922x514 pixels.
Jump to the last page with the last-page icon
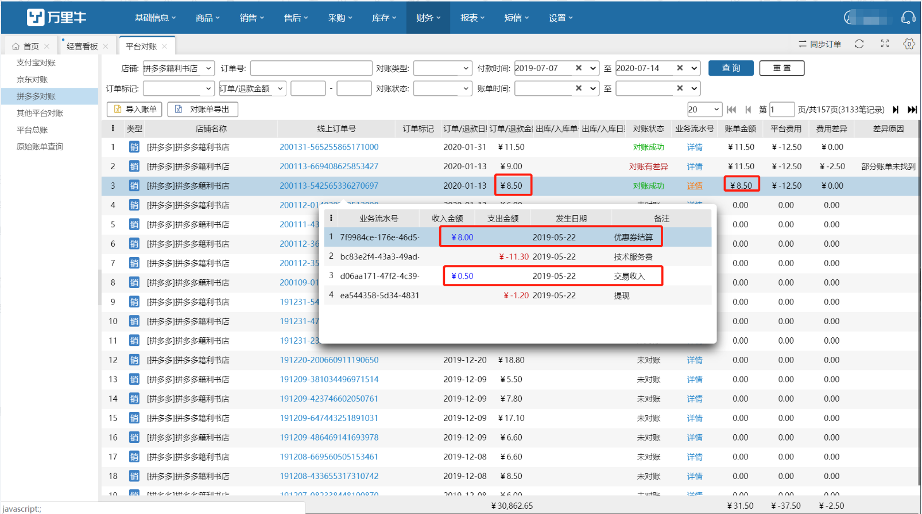(x=912, y=110)
